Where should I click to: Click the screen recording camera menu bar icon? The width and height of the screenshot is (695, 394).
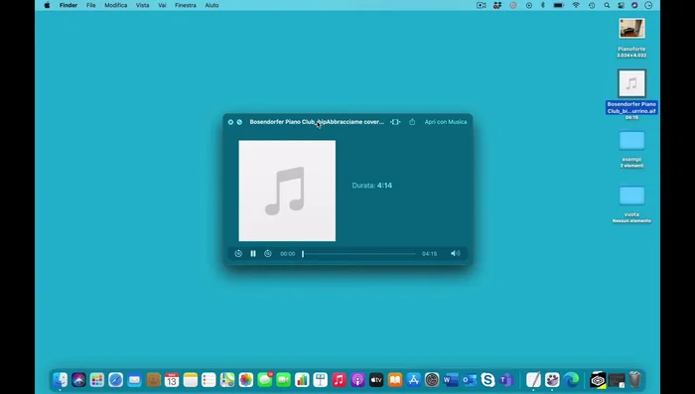click(x=481, y=5)
